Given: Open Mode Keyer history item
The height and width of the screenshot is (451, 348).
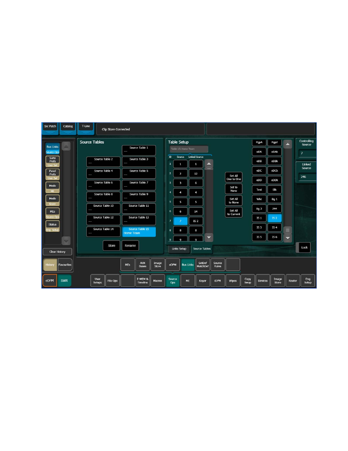Looking at the screenshot, I should pyautogui.click(x=53, y=200).
